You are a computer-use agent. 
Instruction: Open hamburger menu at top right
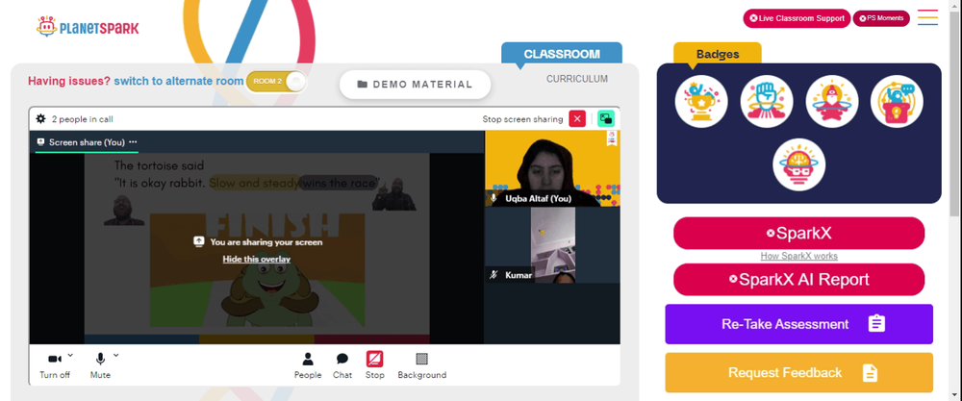tap(927, 17)
